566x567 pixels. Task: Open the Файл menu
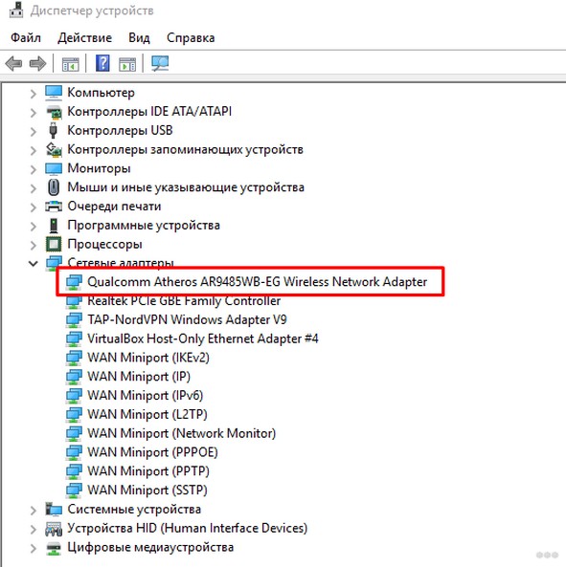click(26, 37)
